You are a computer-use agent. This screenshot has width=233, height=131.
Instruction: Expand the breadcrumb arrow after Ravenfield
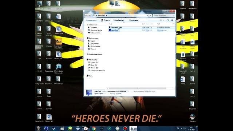[x=107, y=15]
